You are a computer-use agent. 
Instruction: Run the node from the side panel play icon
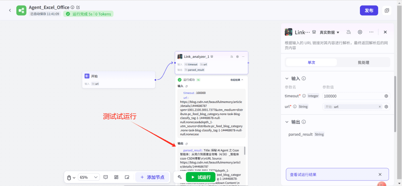pos(360,32)
